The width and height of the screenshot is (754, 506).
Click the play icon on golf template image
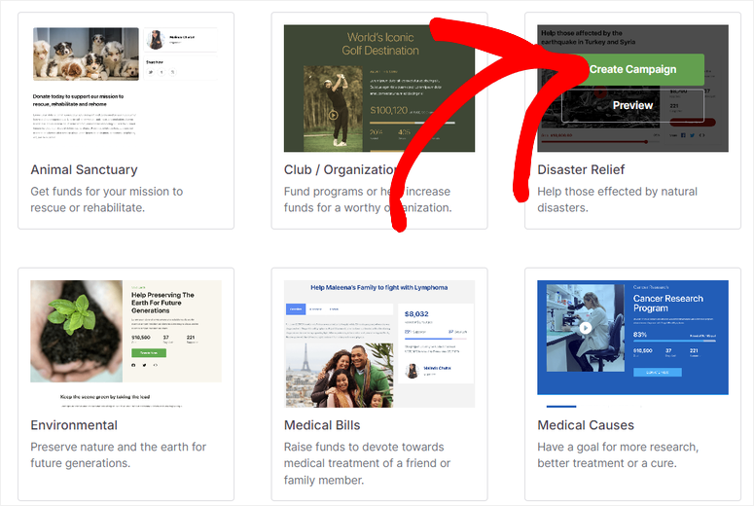click(333, 115)
